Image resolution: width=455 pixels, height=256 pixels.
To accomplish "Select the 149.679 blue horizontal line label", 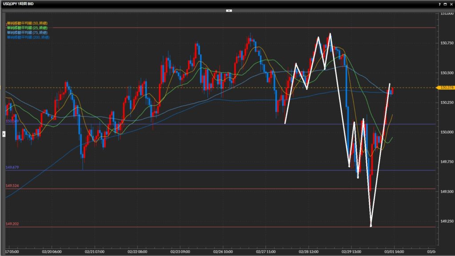I will coord(12,167).
